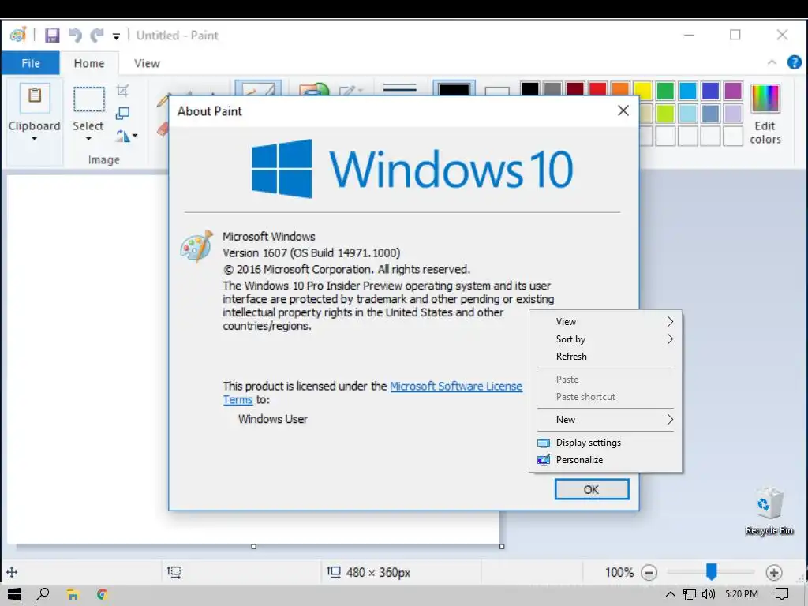Viewport: 808px width, 606px height.
Task: Click OK in About Paint dialog
Action: 592,489
